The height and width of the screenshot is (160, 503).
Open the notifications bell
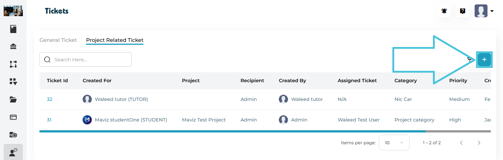[444, 11]
